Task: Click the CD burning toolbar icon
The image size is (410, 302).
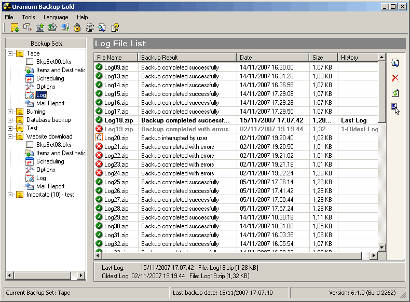Action: [x=52, y=28]
